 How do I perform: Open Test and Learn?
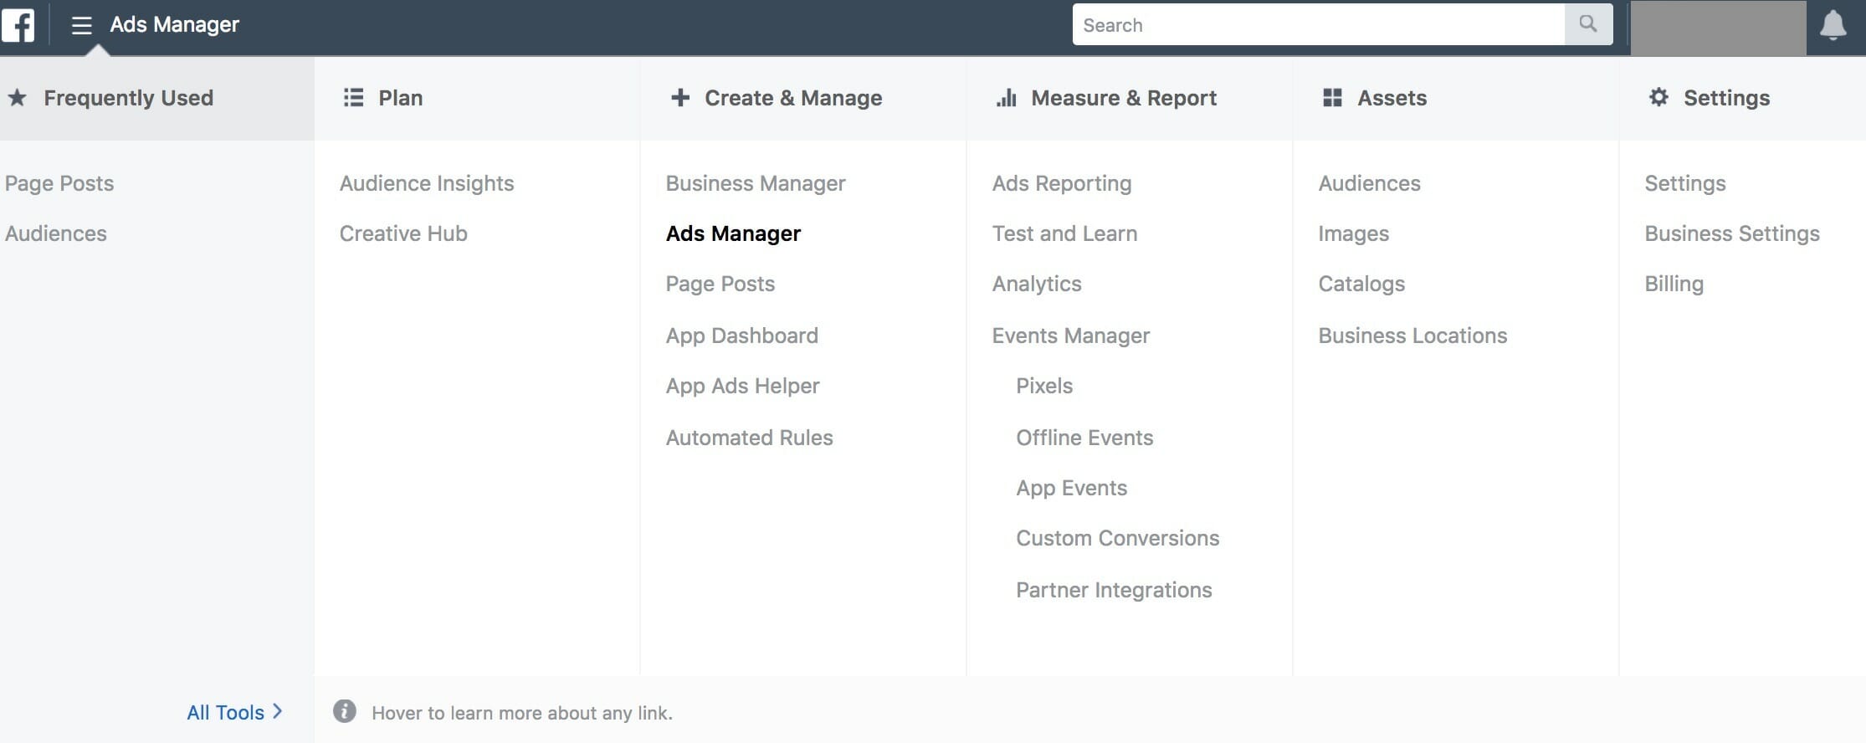pyautogui.click(x=1065, y=233)
